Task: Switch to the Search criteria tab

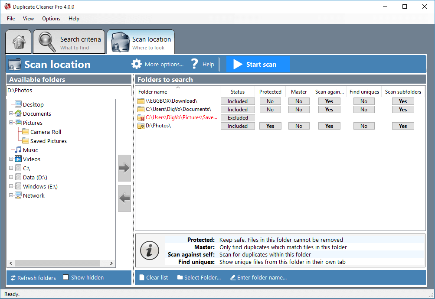Action: [69, 42]
